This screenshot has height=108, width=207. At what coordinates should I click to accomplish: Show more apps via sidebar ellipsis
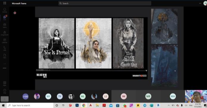pyautogui.click(x=5, y=64)
